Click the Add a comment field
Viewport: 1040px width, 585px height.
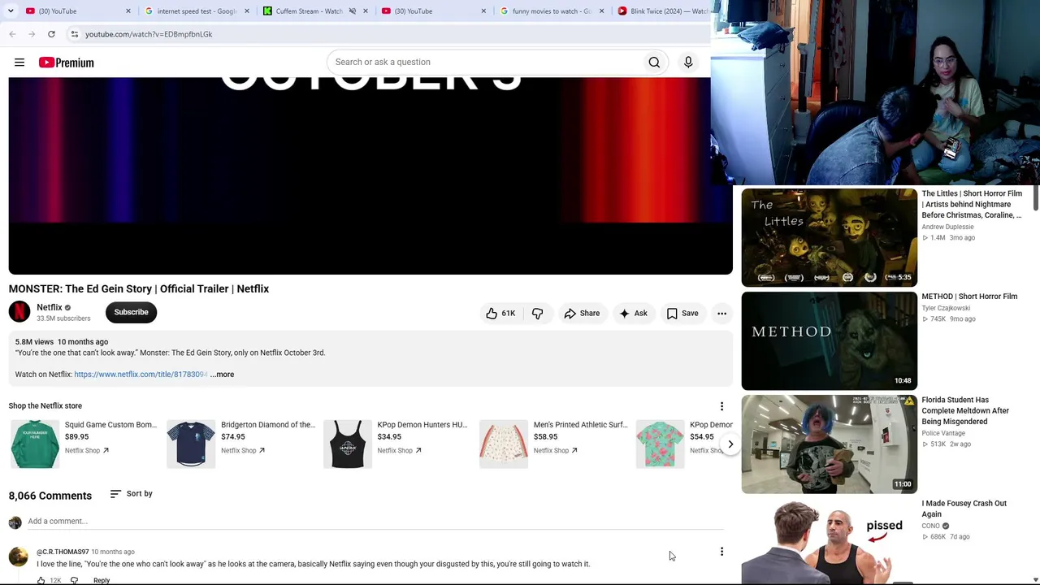pyautogui.click(x=375, y=522)
